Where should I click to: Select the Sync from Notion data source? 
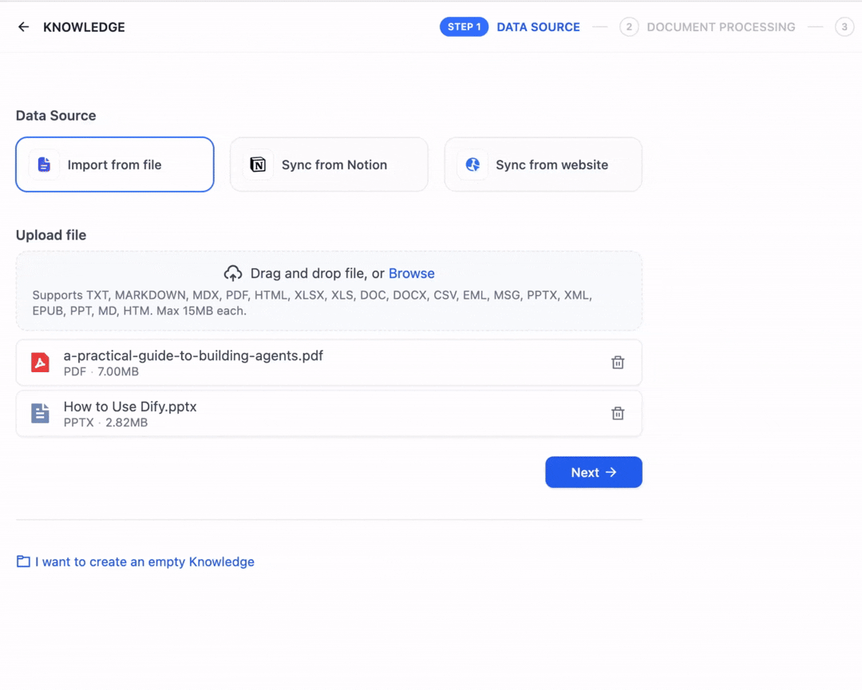click(x=329, y=165)
